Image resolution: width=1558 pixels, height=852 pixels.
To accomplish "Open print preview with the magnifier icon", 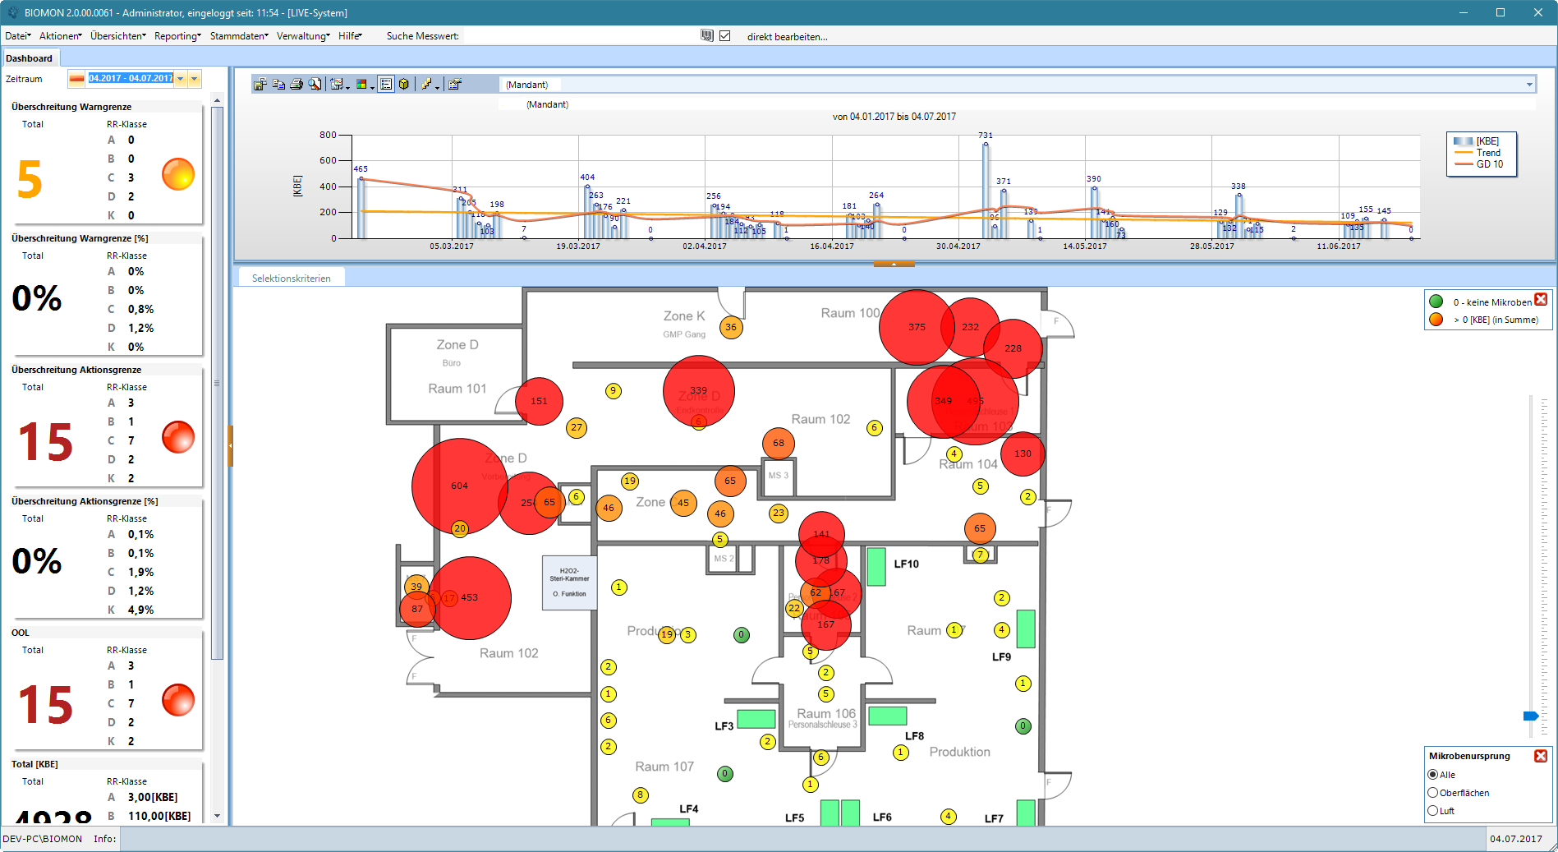I will 315,85.
